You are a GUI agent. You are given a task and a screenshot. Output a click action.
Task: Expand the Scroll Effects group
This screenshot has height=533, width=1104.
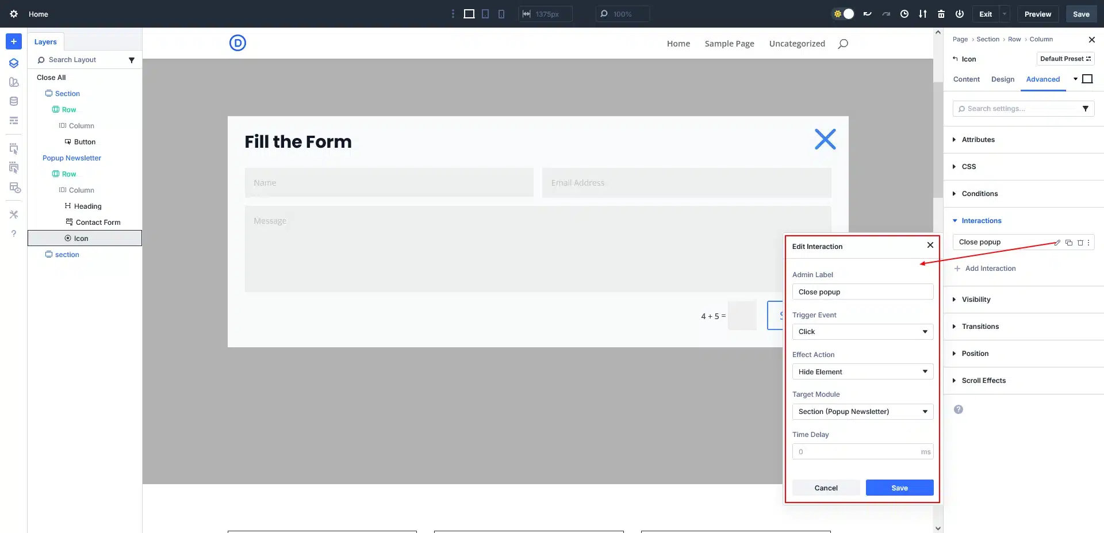pos(983,381)
